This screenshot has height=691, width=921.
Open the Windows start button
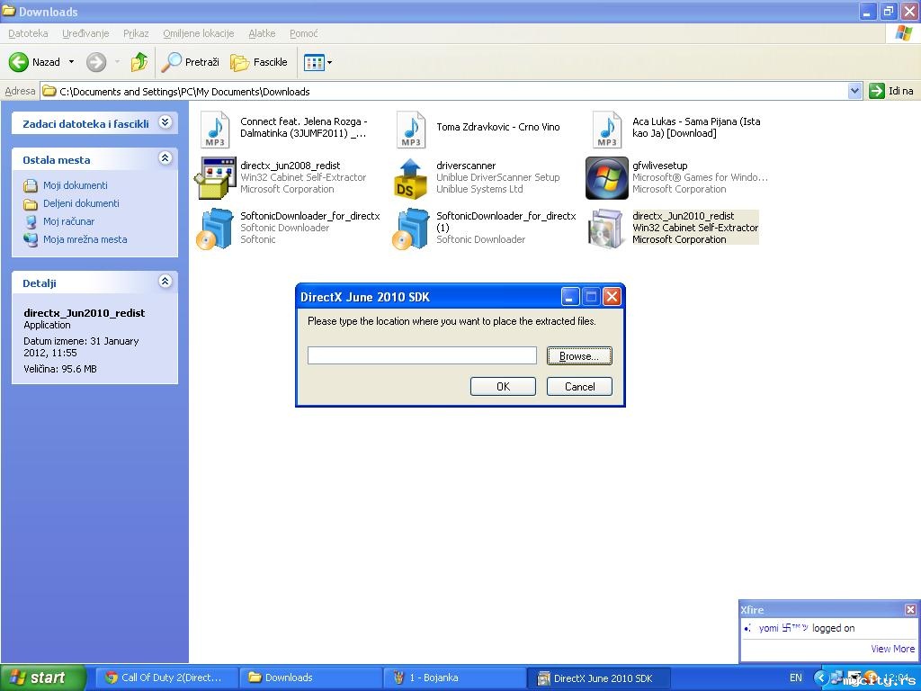[x=43, y=678]
